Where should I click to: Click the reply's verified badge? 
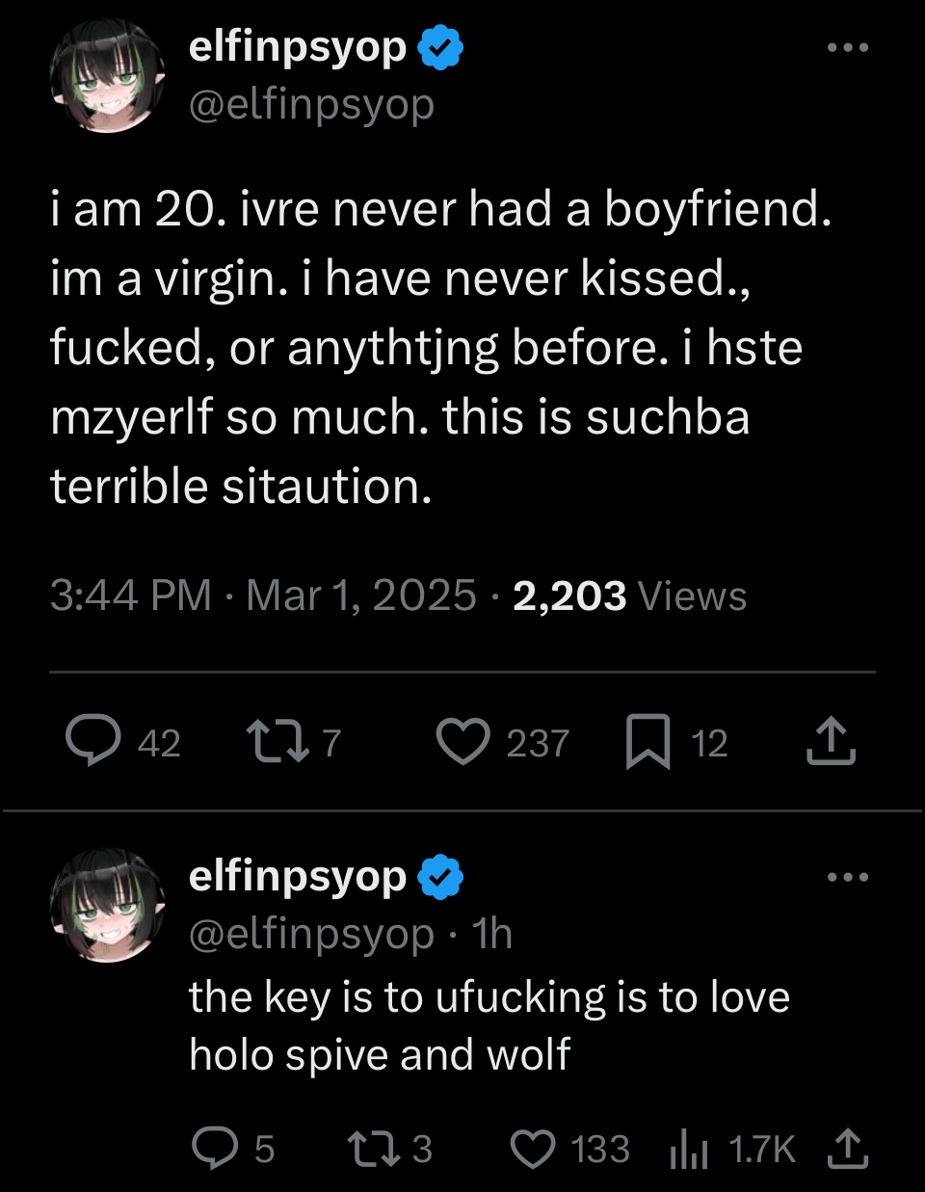[440, 878]
